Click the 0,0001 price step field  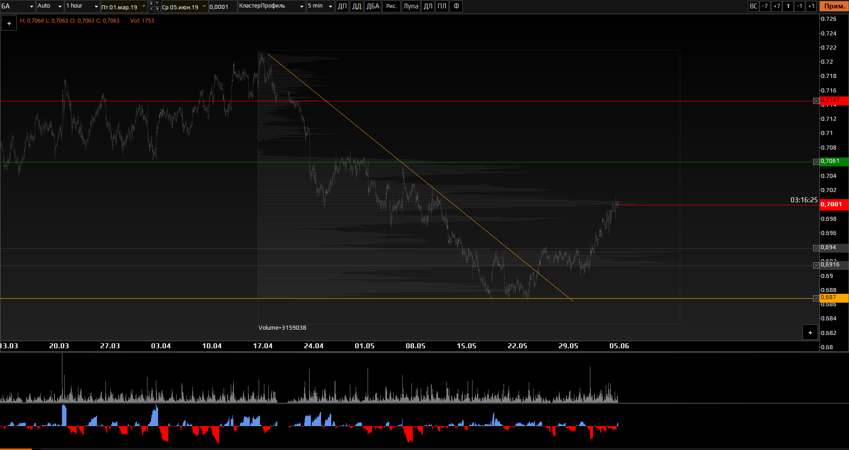(222, 7)
